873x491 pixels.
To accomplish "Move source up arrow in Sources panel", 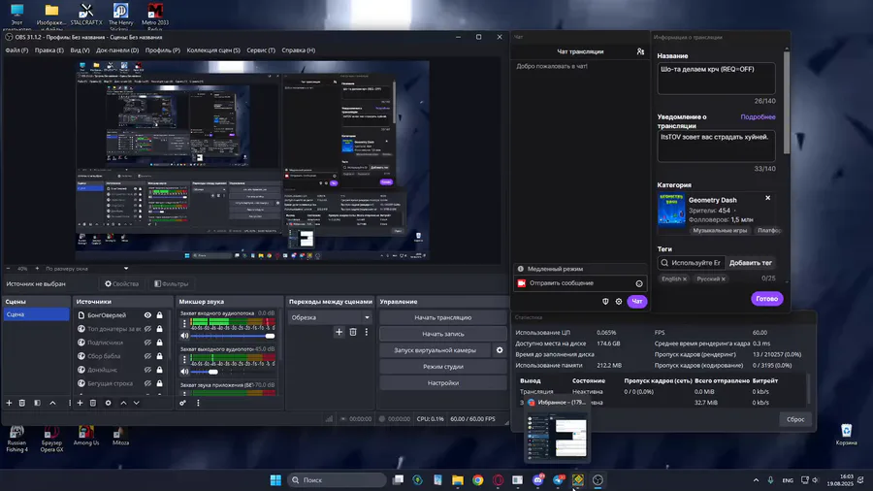I will pos(123,403).
